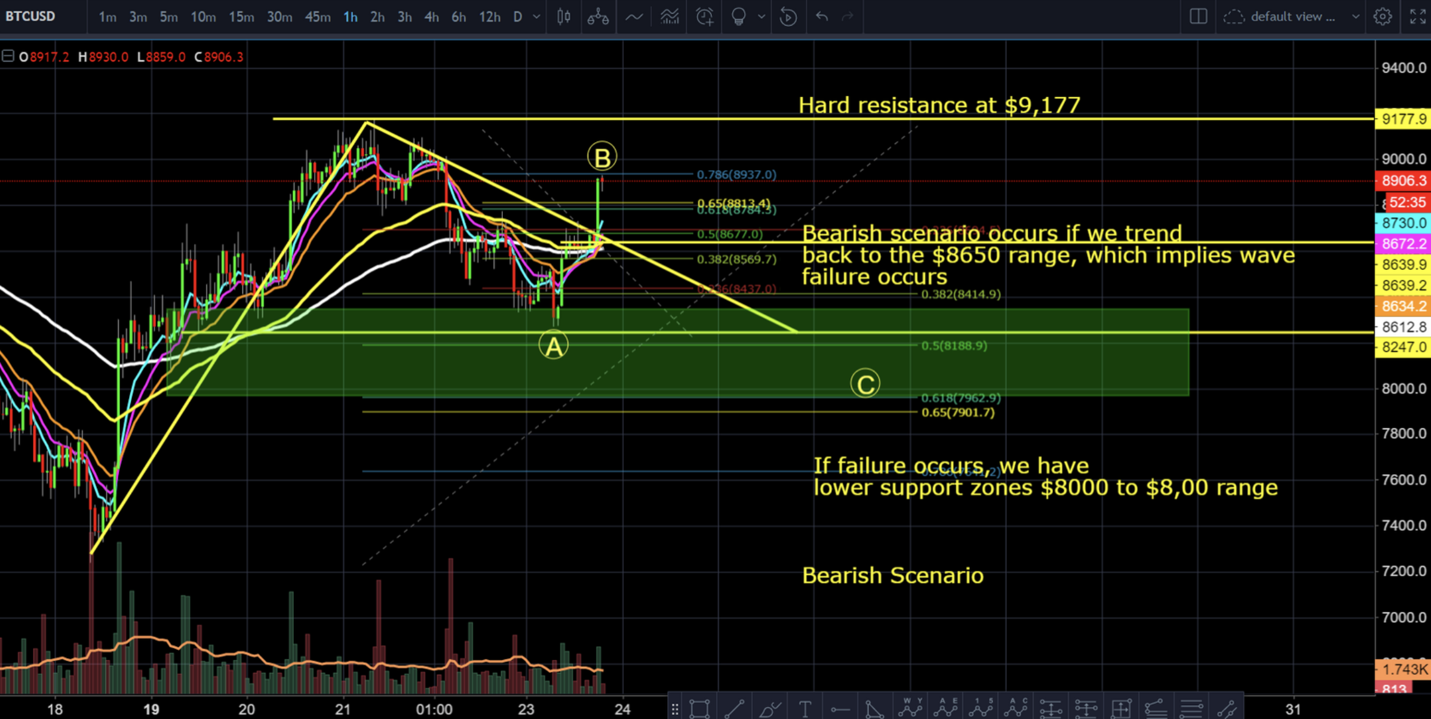The width and height of the screenshot is (1431, 719).
Task: Select the wave label B circle
Action: coord(602,157)
